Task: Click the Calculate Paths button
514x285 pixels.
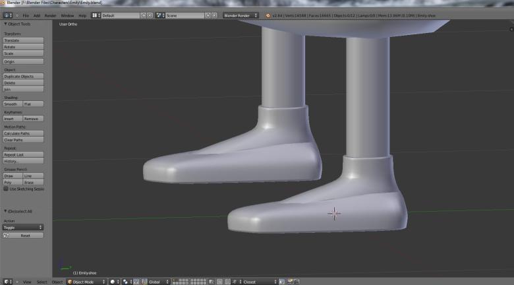Action: 23,133
